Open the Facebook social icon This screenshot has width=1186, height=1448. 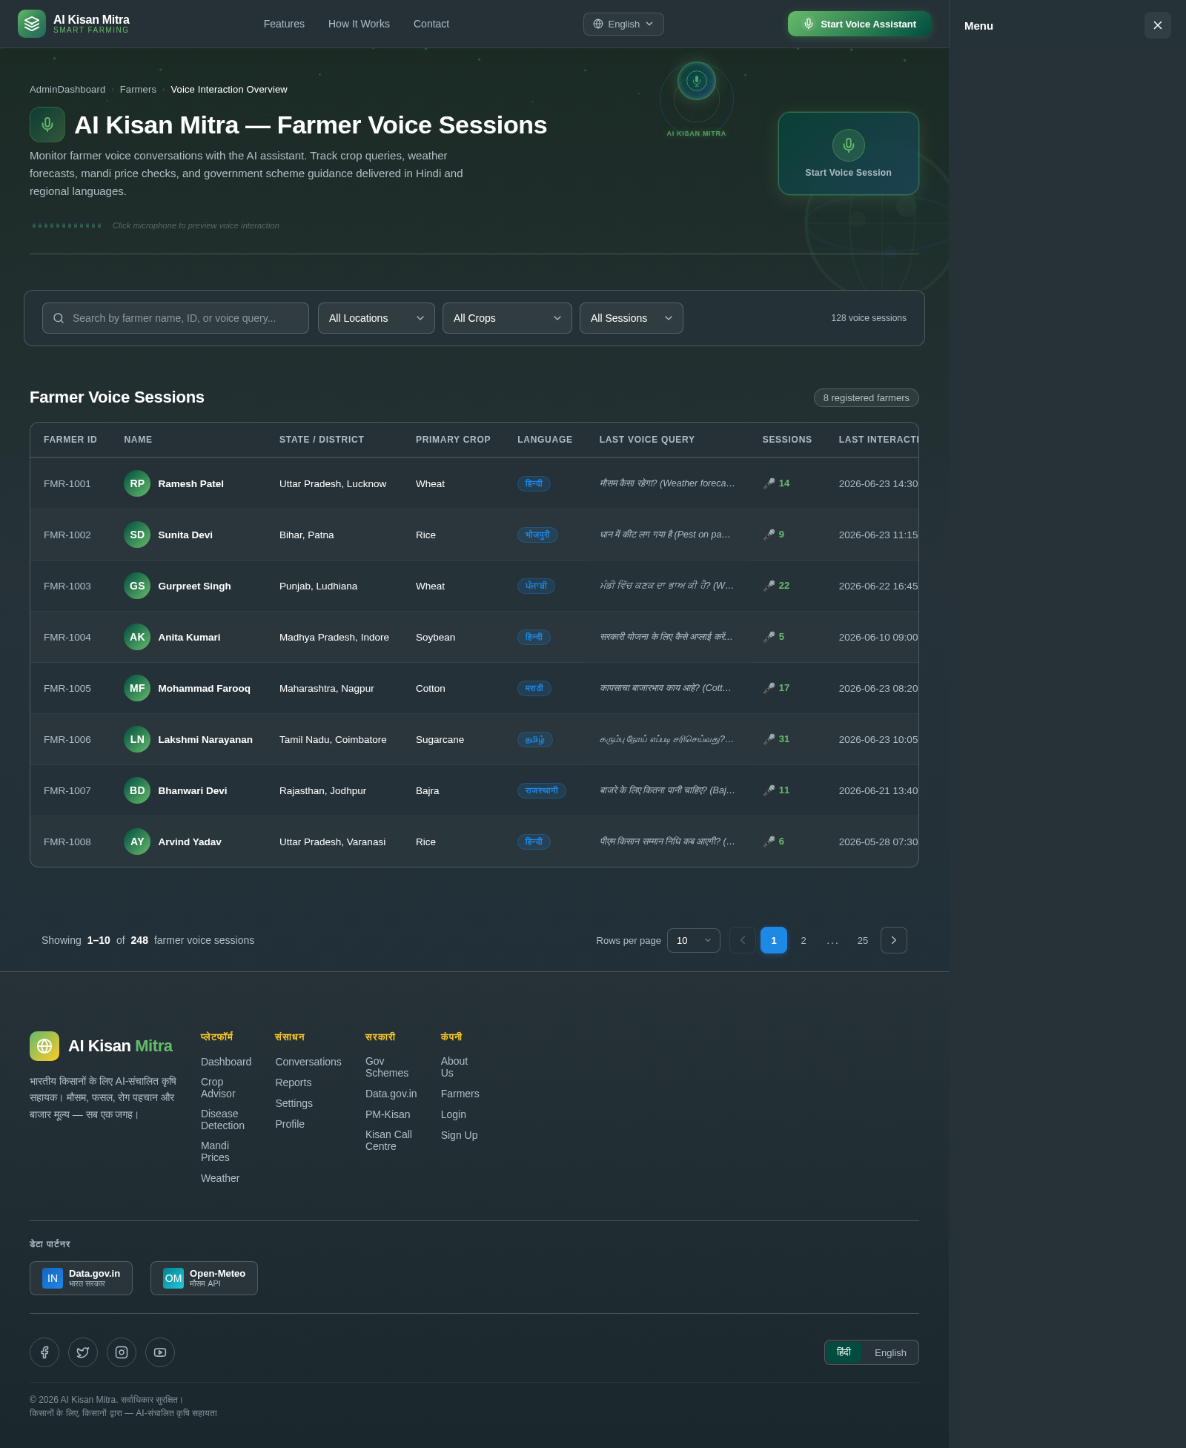coord(44,1352)
